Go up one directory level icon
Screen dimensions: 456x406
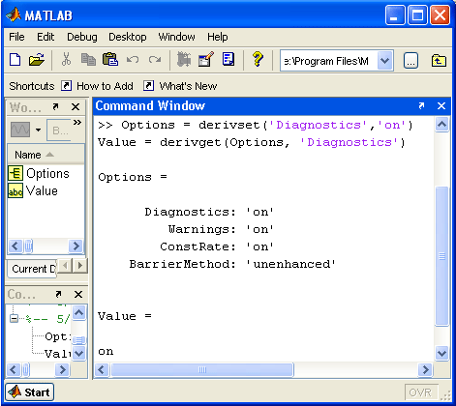(439, 61)
